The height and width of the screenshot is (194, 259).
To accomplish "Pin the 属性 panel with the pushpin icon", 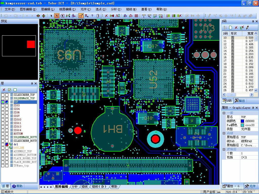I will point(253,108).
